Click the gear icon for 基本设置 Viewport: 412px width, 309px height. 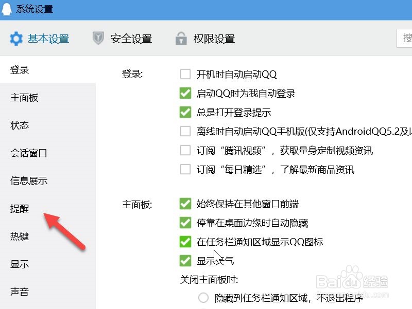click(x=16, y=39)
